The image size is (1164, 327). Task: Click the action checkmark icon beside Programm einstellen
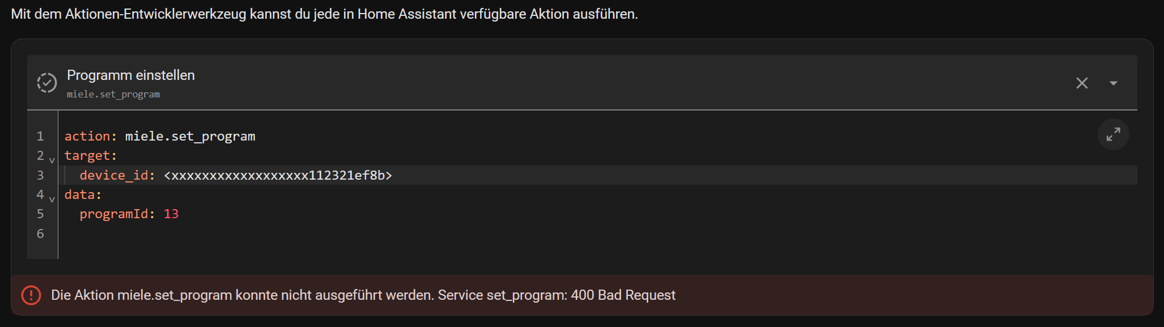[47, 83]
